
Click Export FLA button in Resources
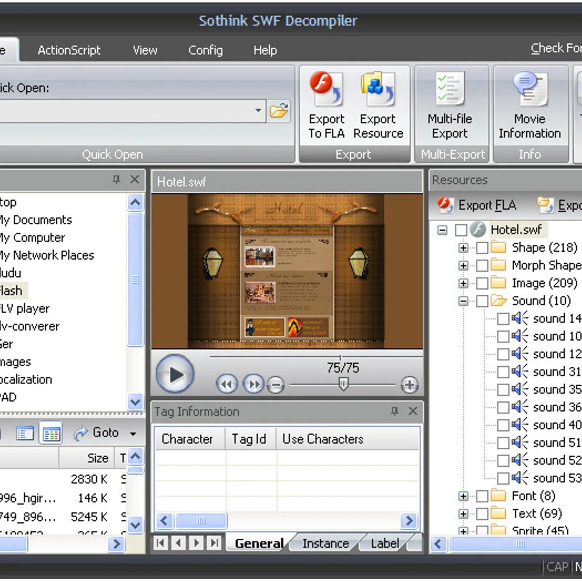point(477,205)
